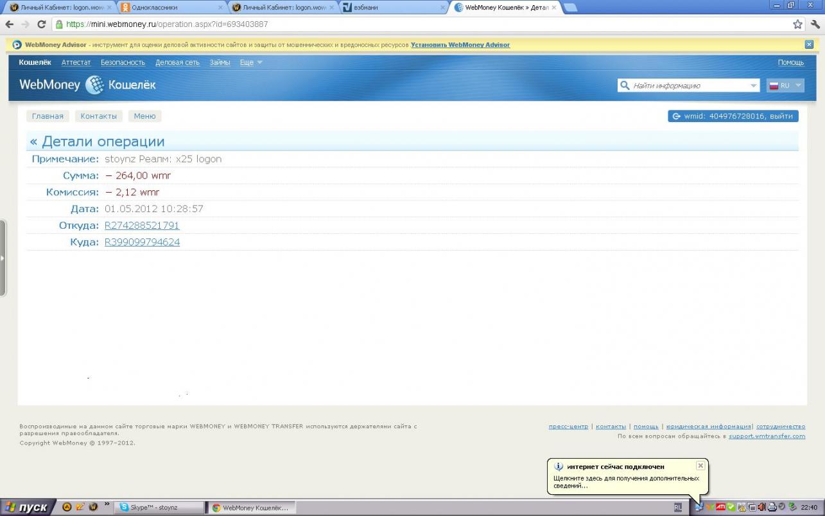
Task: Open the Аттестат menu item
Action: (x=76, y=62)
